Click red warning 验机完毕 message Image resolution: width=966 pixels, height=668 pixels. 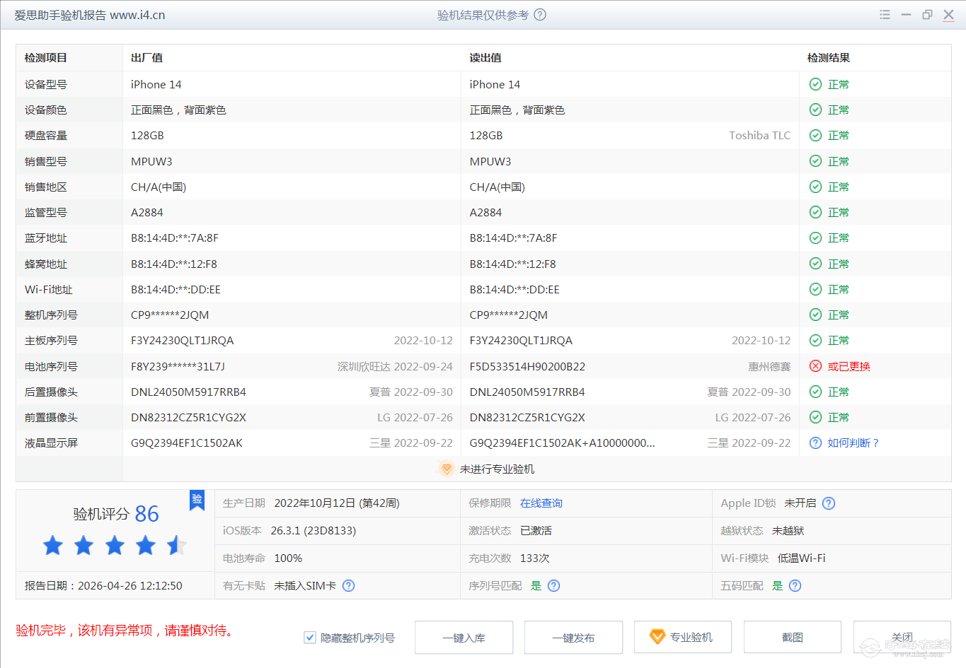pyautogui.click(x=125, y=631)
